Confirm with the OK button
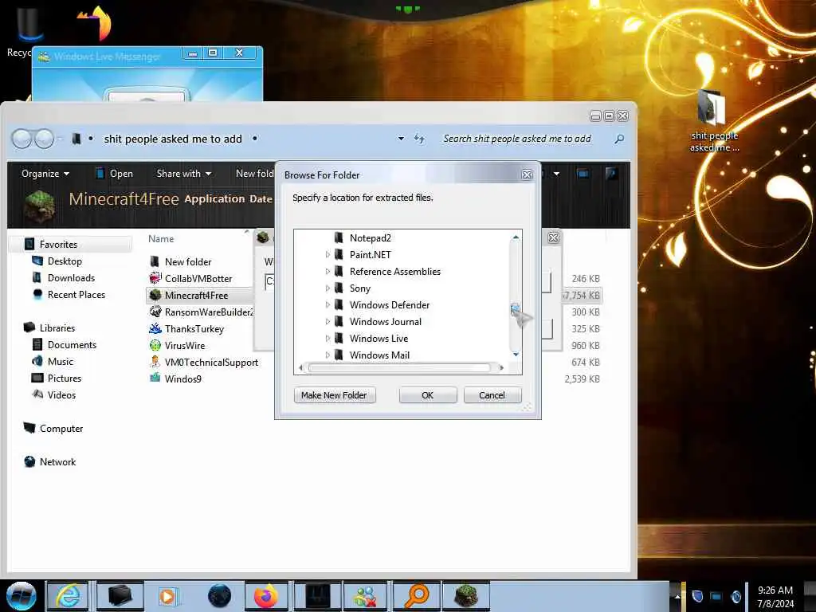 [x=428, y=395]
